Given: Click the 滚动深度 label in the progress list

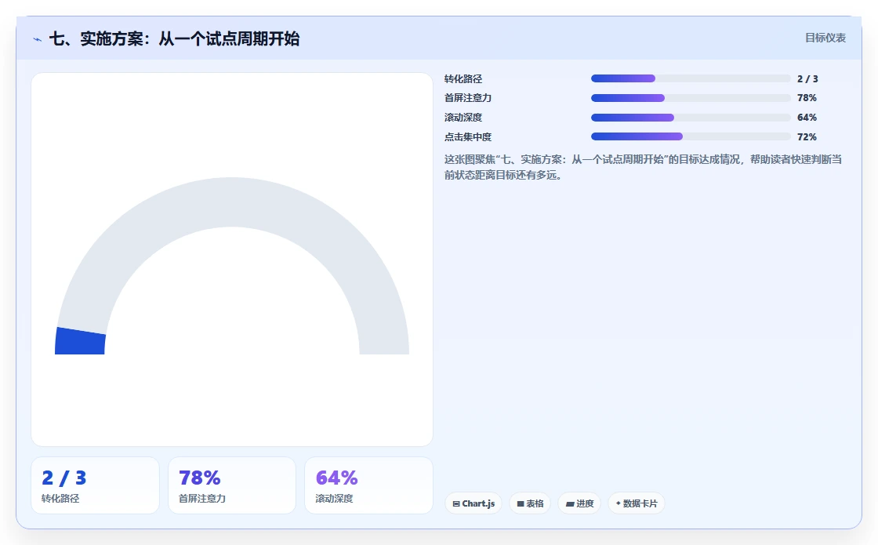Looking at the screenshot, I should pos(463,118).
